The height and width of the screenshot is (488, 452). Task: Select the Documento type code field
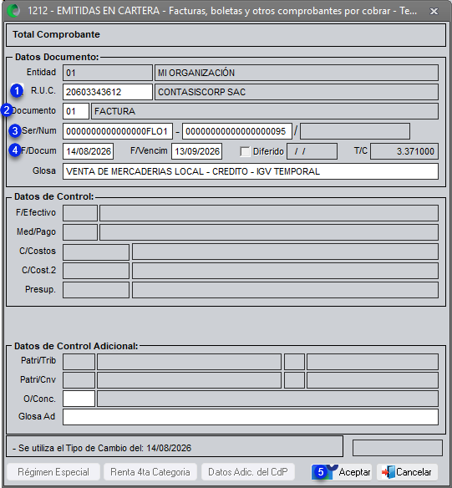[76, 111]
